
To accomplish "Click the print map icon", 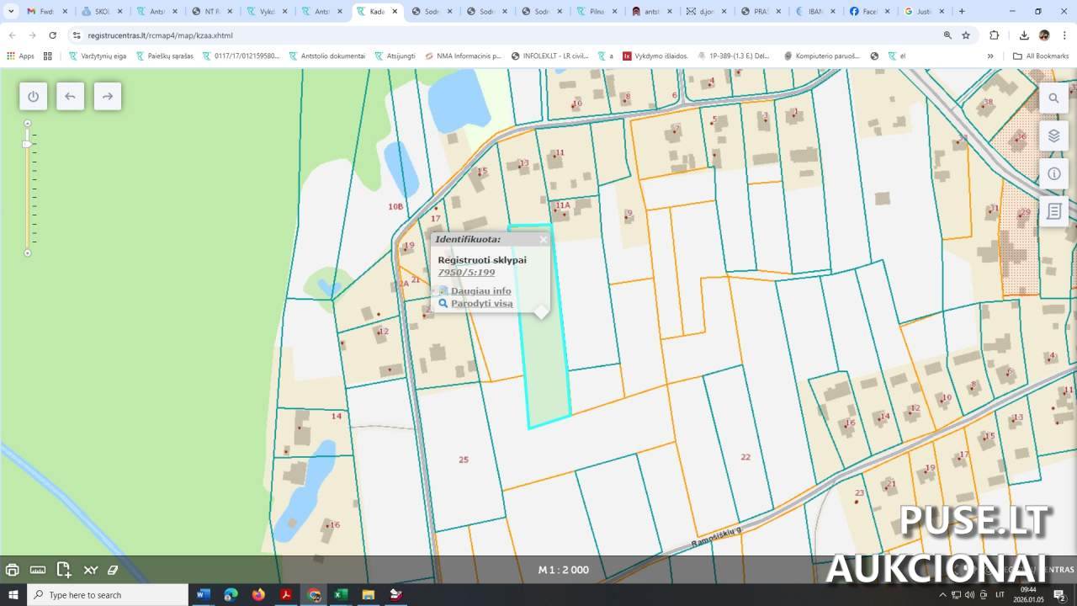I will (x=13, y=570).
